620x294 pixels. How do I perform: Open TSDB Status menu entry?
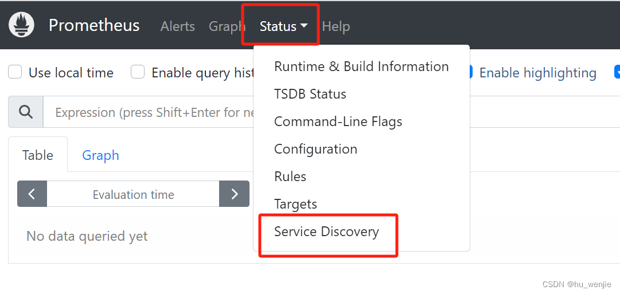pyautogui.click(x=361, y=94)
